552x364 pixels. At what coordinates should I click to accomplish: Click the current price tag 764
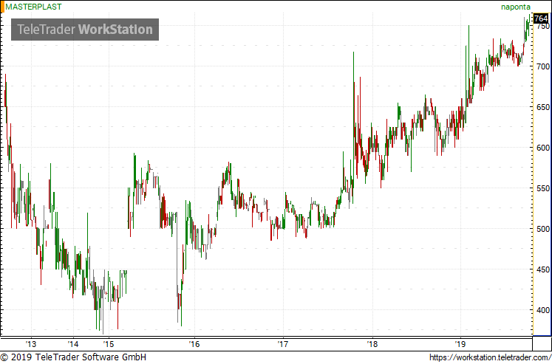[541, 18]
